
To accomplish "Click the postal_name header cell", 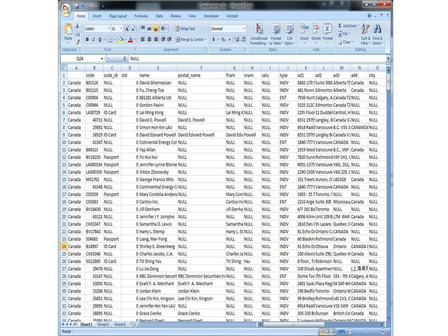I will pos(201,76).
